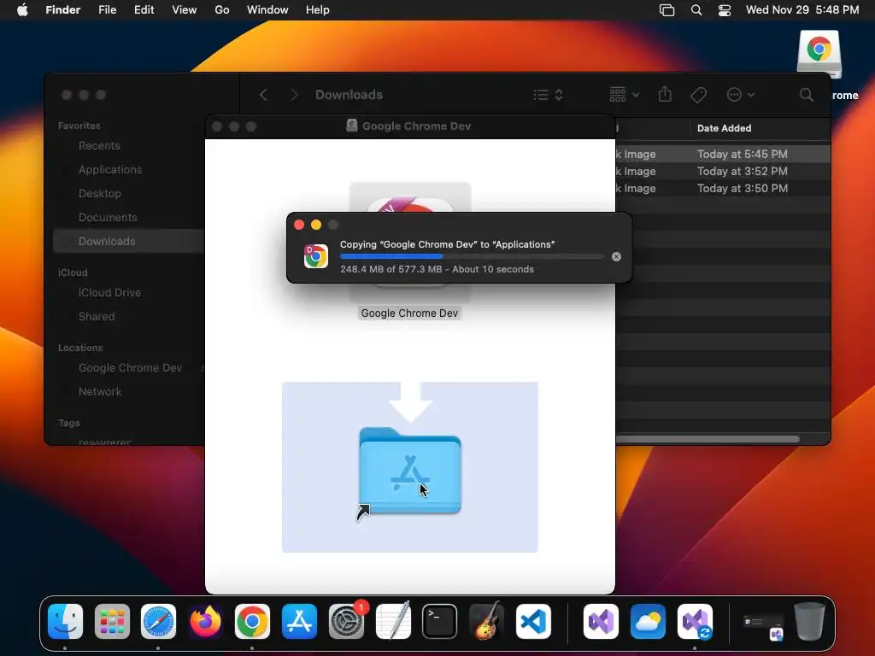Open the Window menu
The height and width of the screenshot is (656, 875).
tap(267, 10)
